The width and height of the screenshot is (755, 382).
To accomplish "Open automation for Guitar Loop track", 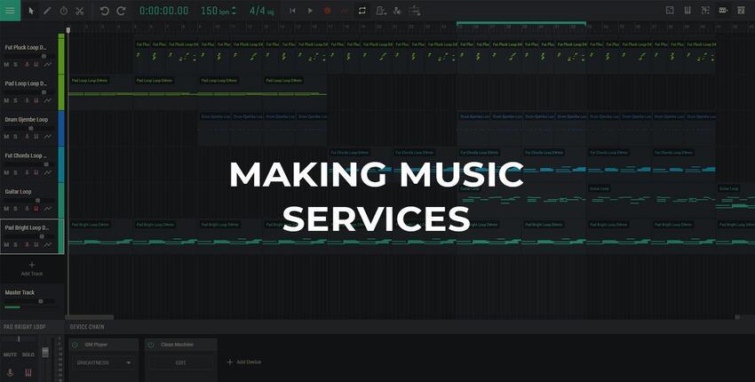I will (x=48, y=209).
